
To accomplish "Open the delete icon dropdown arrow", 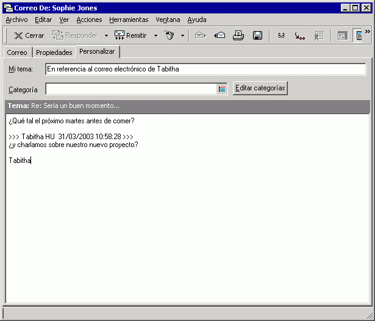I will 182,35.
